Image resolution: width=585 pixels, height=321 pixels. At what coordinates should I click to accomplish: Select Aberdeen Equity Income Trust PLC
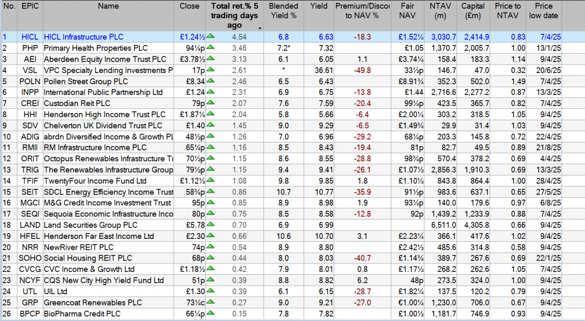click(105, 59)
